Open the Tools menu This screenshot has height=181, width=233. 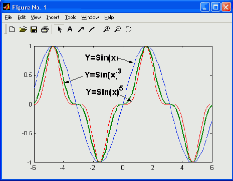coord(71,17)
